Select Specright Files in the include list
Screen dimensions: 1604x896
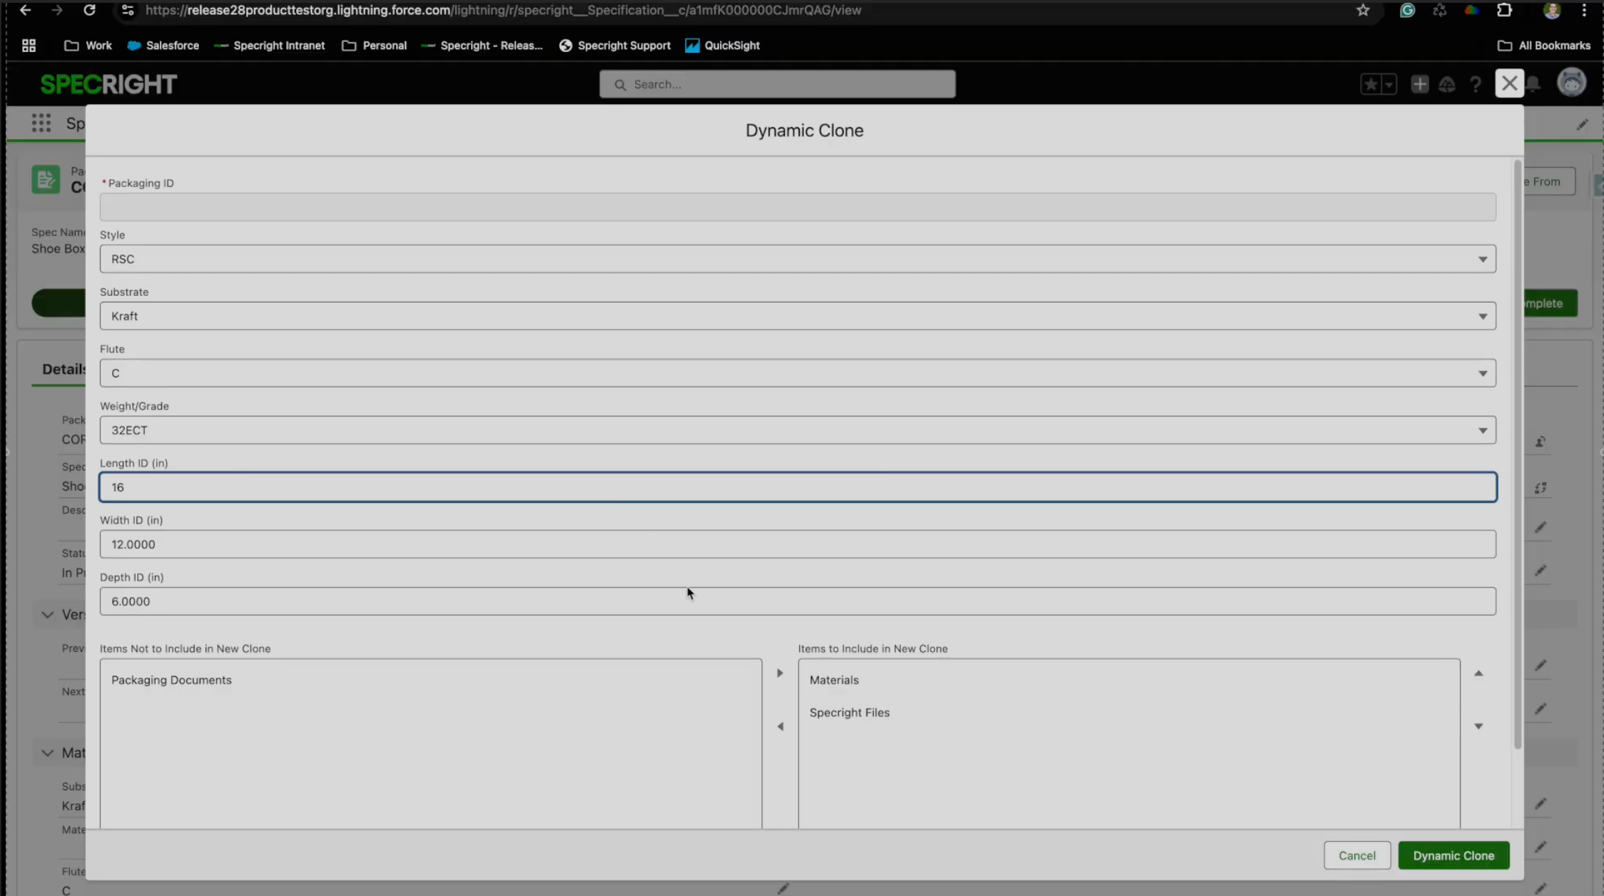click(849, 713)
